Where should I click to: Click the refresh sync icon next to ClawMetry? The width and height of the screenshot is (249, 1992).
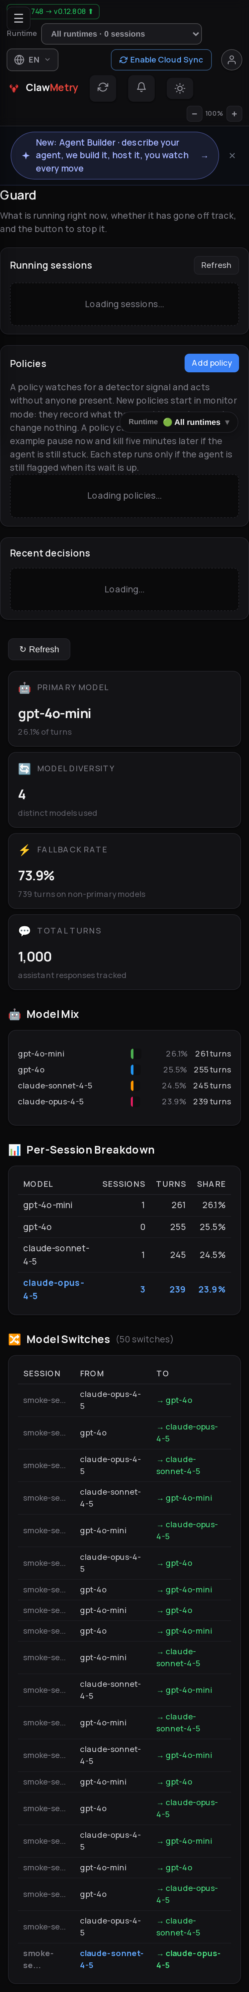[x=103, y=87]
